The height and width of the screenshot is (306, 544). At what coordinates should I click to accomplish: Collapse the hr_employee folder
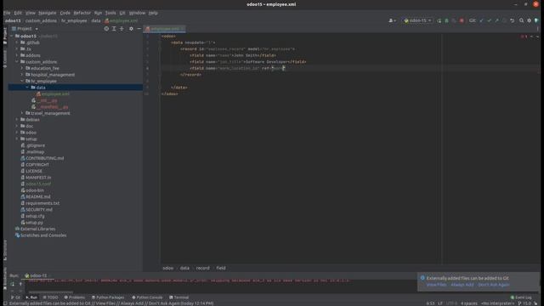[22, 82]
